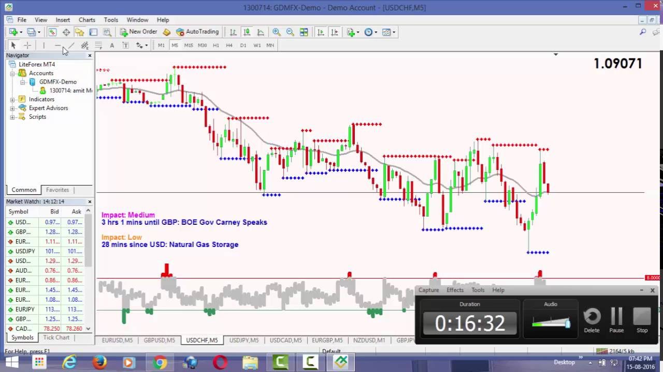
Task: Toggle the Terminal window icon
Action: 93,32
